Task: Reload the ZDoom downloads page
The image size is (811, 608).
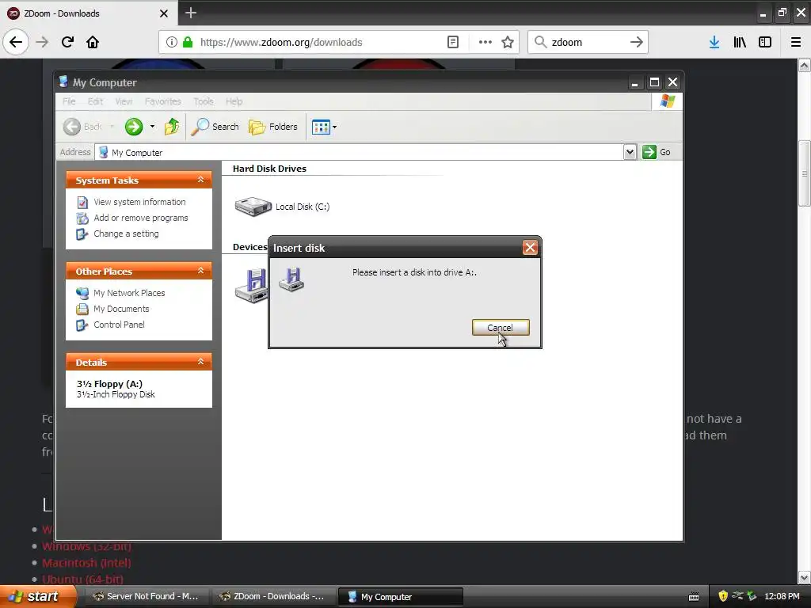Action: [67, 42]
